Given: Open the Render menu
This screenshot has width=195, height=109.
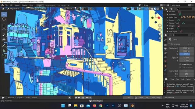Looking at the screenshot, I should click(17, 5).
